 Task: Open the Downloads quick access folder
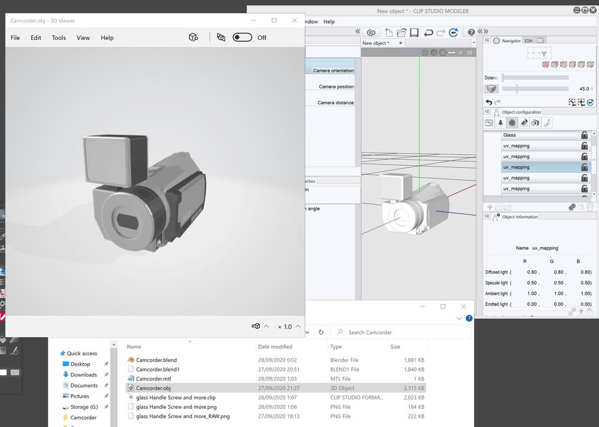83,375
